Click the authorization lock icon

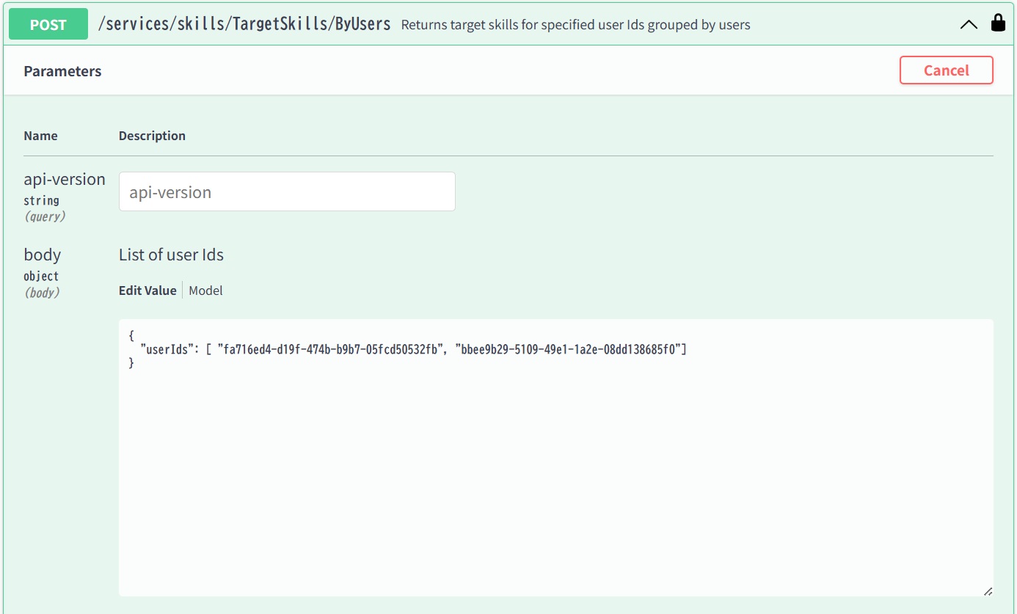pos(998,23)
